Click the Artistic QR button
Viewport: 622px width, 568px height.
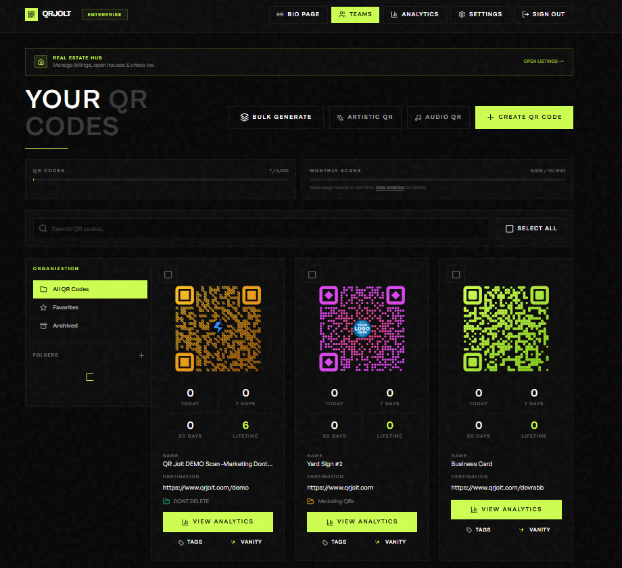(365, 118)
